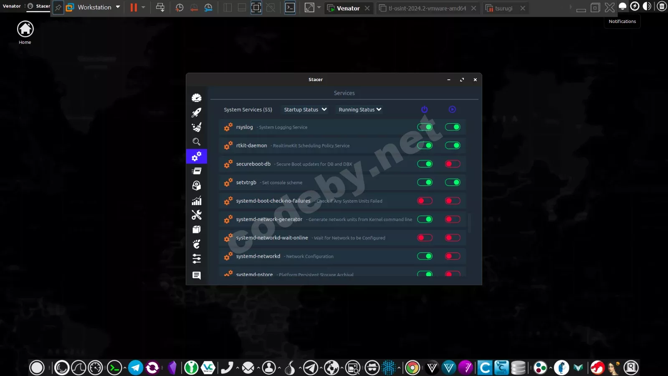The image size is (668, 376).
Task: Enable systemd-networkd-wait-online at startup
Action: click(425, 238)
